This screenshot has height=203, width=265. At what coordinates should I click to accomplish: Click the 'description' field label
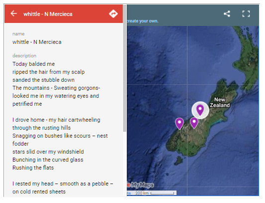click(24, 56)
